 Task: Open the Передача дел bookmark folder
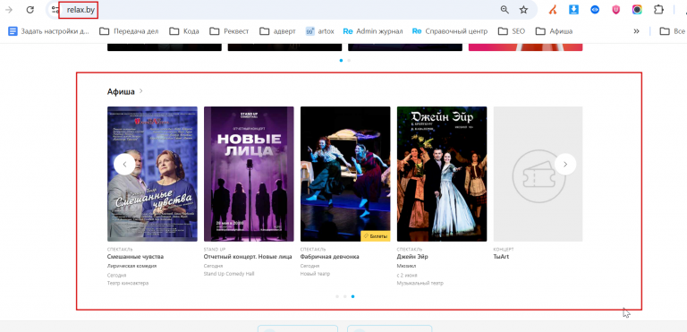click(129, 31)
